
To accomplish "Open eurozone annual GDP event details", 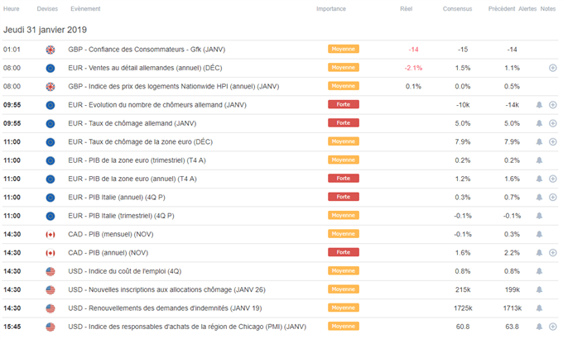I will tap(132, 179).
